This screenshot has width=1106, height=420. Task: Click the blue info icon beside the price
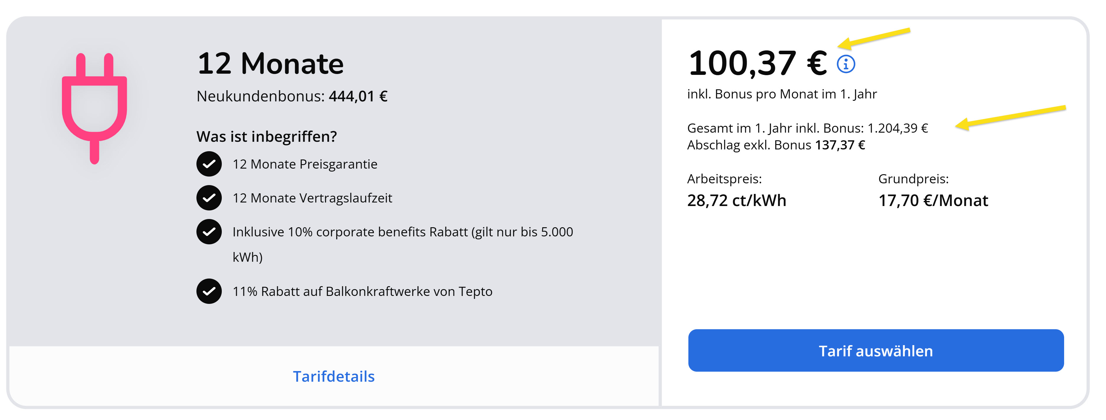[x=845, y=64]
